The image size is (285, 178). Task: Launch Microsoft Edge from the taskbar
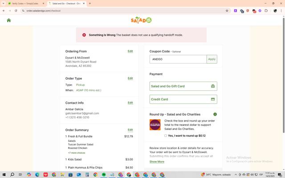[37, 175]
